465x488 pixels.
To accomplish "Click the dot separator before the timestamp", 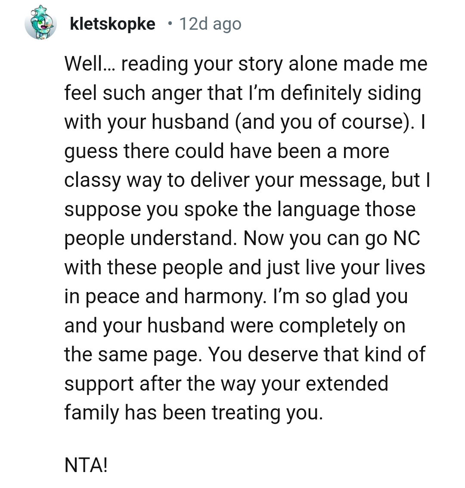I will [x=170, y=23].
